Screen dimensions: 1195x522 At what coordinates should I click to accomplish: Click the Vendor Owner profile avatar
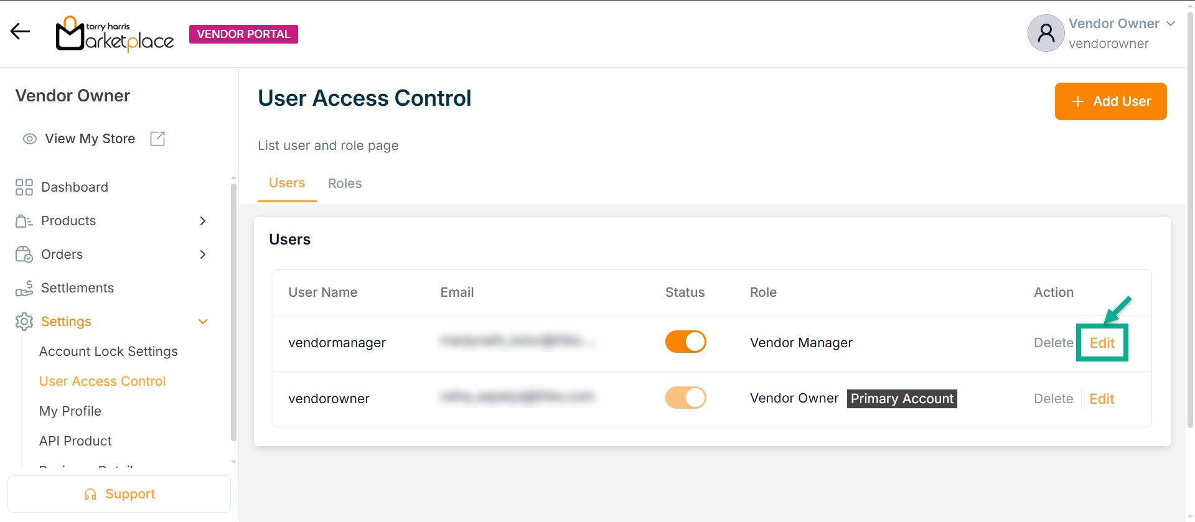pos(1046,33)
